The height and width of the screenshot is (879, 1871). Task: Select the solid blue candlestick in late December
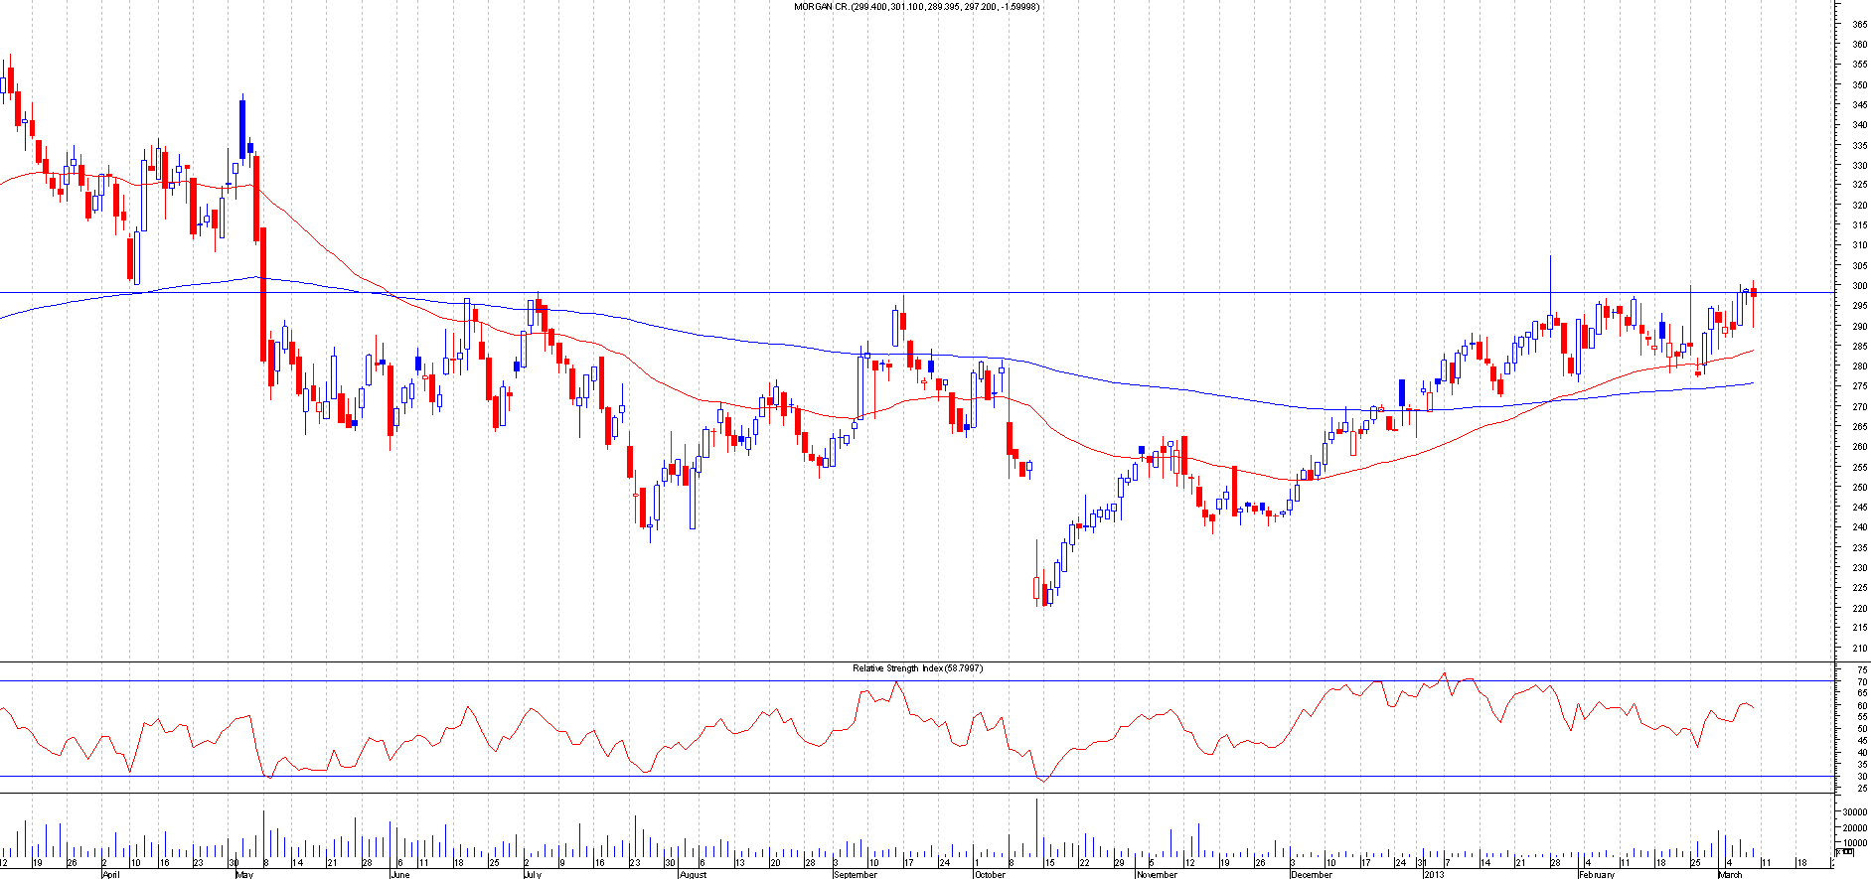(1402, 392)
